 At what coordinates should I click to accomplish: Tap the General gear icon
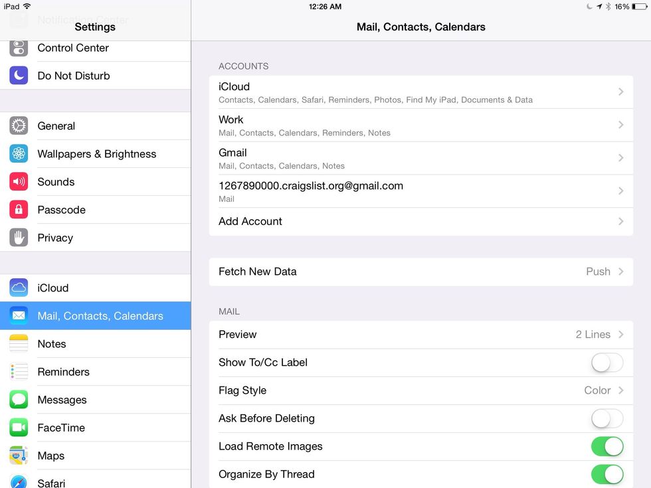click(19, 126)
